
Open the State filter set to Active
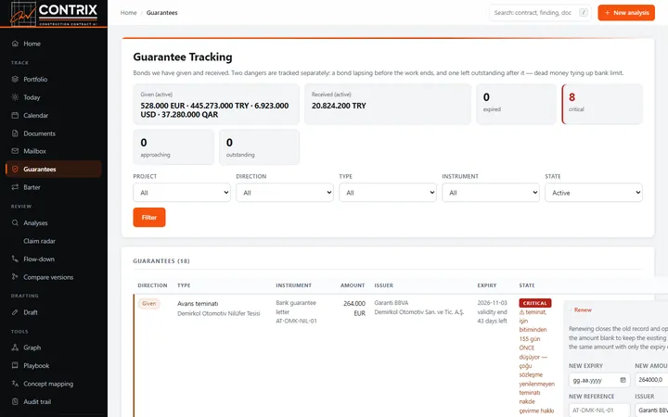click(x=594, y=193)
